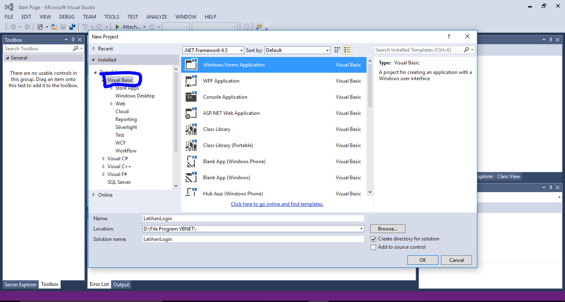The width and height of the screenshot is (565, 302).
Task: Open the ANALYZE menu
Action: (156, 17)
